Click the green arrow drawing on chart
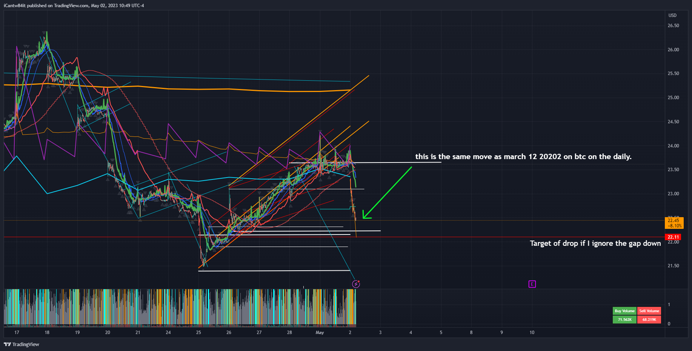The height and width of the screenshot is (351, 692). [387, 192]
